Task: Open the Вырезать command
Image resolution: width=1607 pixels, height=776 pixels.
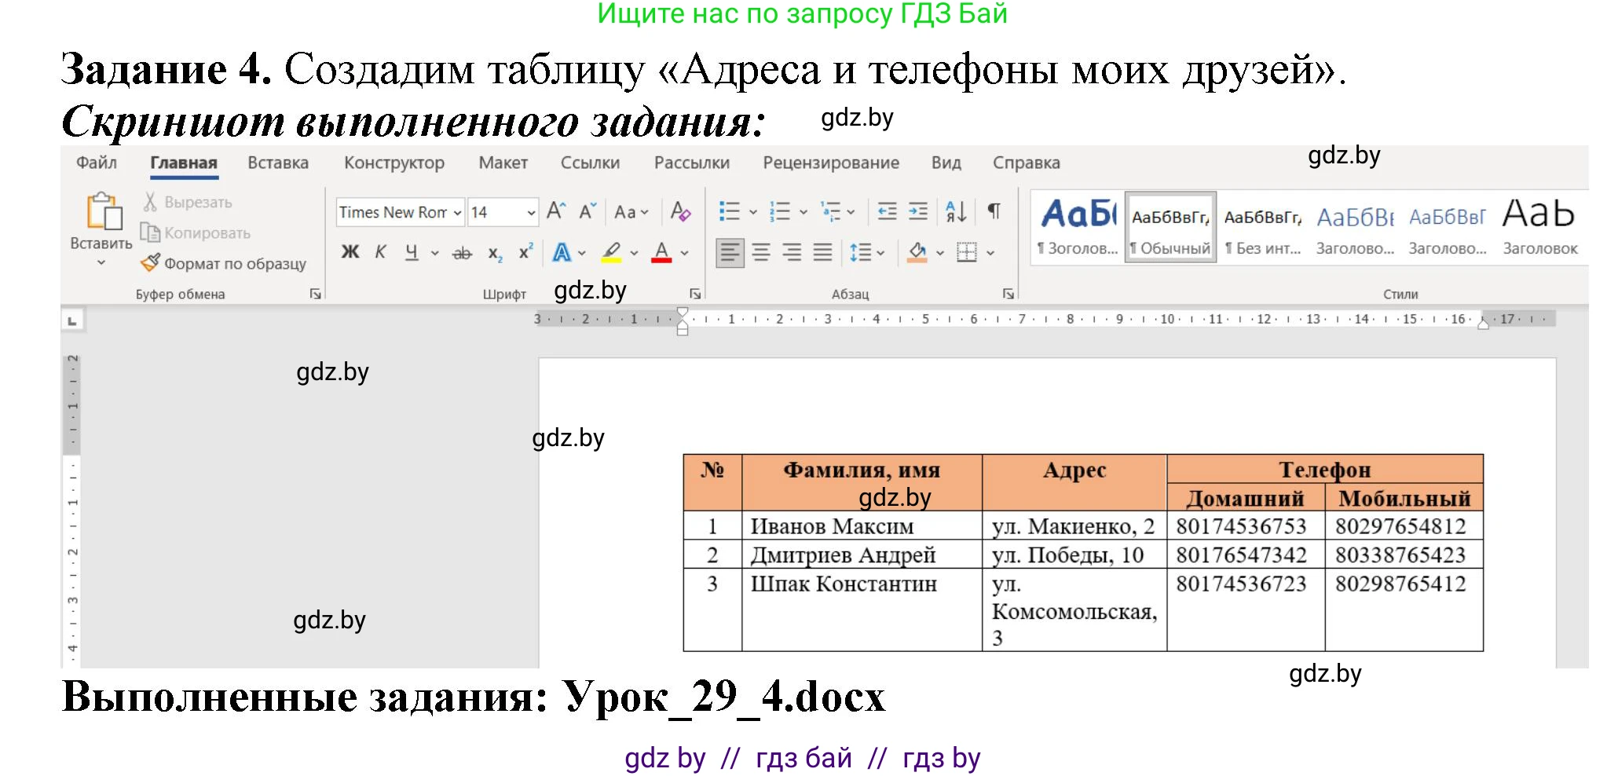Action: coord(196,201)
